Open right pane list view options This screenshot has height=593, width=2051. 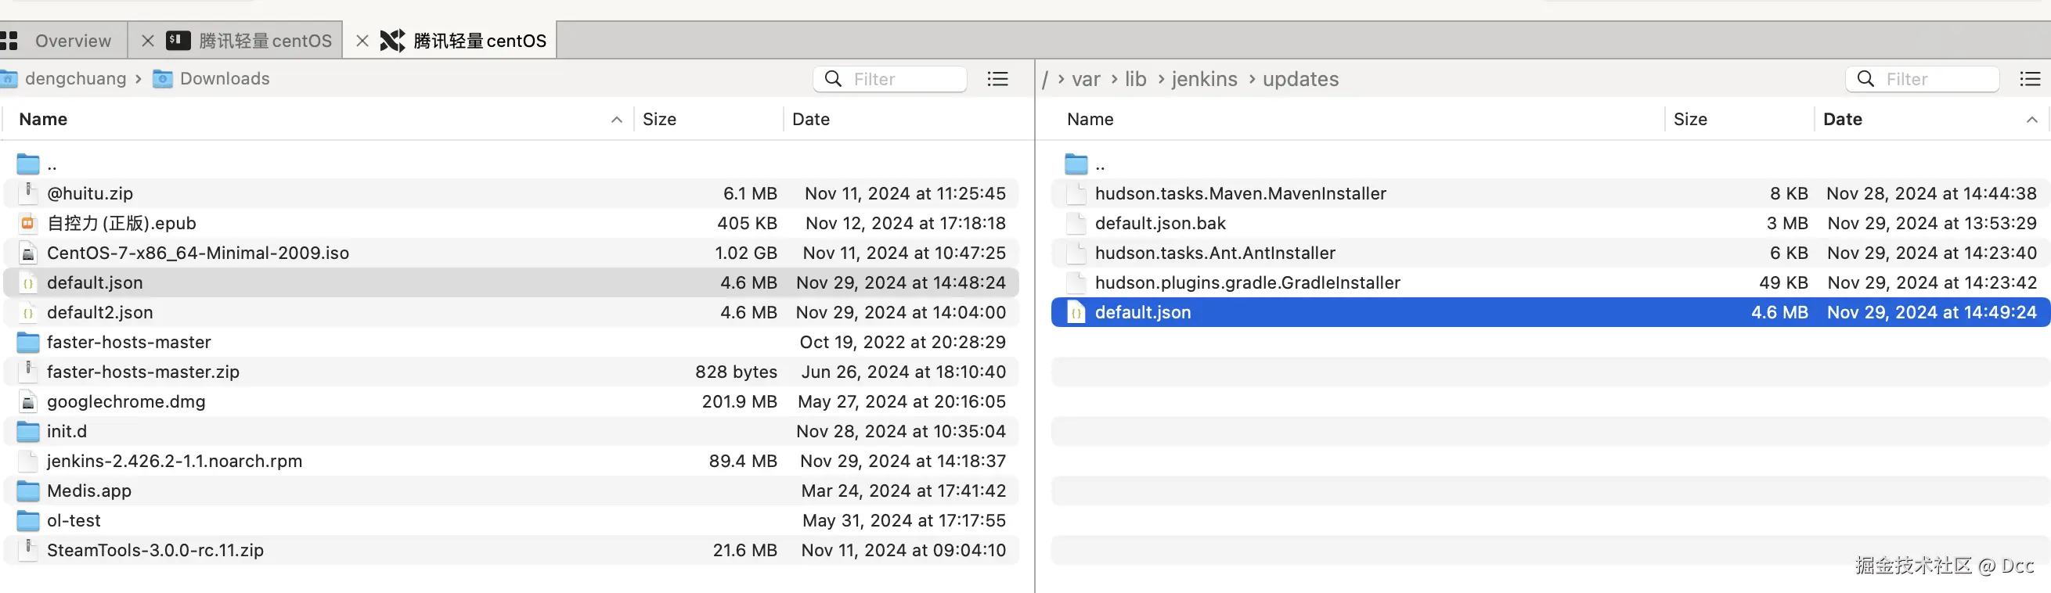click(x=2031, y=79)
